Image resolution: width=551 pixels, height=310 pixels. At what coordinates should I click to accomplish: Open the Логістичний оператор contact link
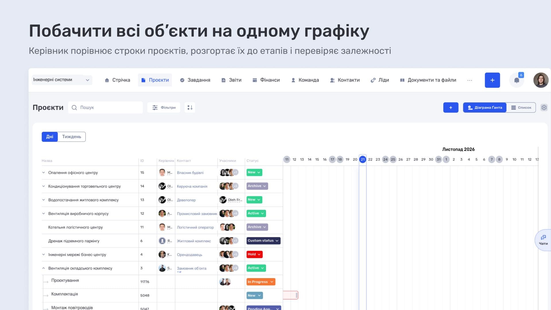[x=195, y=227]
